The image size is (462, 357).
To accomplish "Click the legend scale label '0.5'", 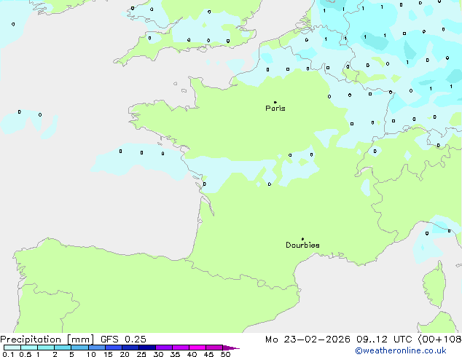I will [25, 354].
